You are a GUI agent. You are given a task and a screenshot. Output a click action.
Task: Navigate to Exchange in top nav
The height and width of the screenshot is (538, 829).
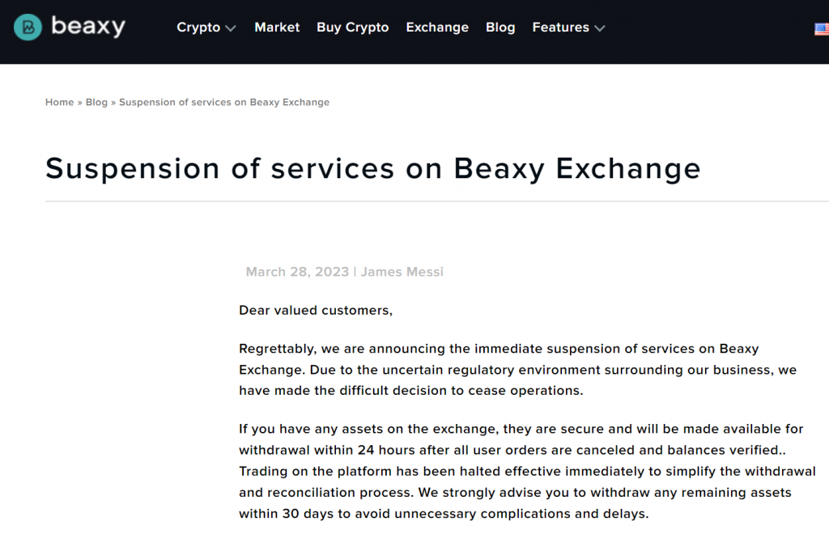pyautogui.click(x=437, y=28)
